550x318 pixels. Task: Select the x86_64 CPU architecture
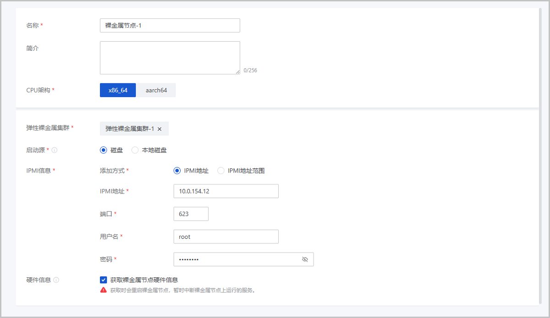[x=118, y=90]
